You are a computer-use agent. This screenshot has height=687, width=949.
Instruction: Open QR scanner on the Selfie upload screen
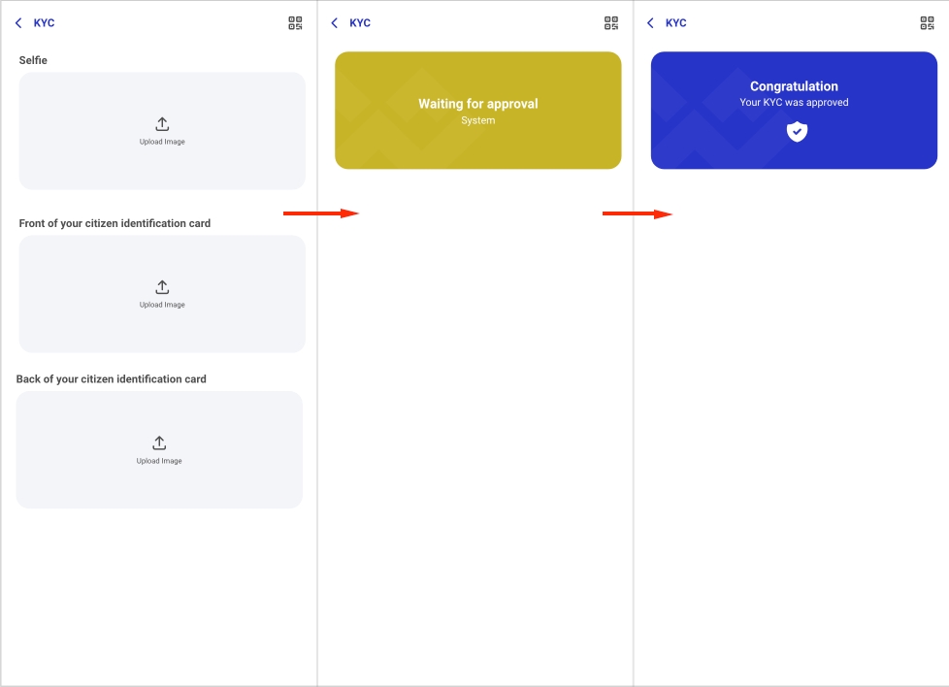295,23
